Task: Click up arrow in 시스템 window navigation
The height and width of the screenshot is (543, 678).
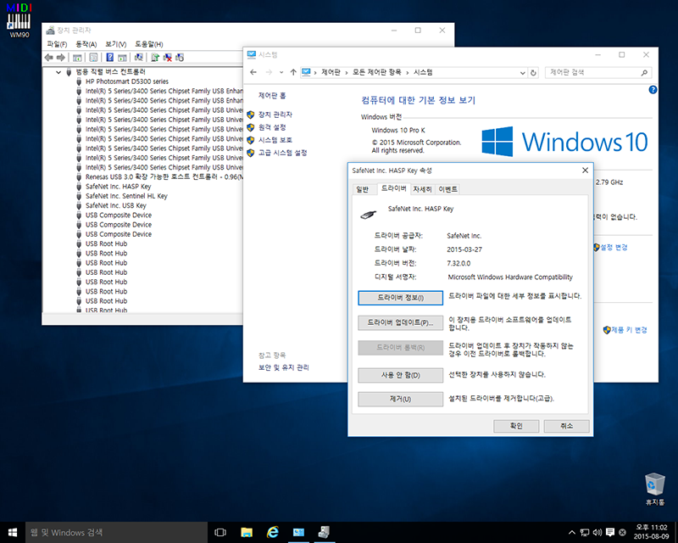Action: (293, 72)
